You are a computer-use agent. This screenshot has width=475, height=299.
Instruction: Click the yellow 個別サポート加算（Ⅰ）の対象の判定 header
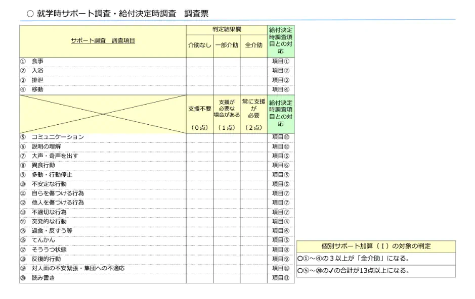click(376, 246)
